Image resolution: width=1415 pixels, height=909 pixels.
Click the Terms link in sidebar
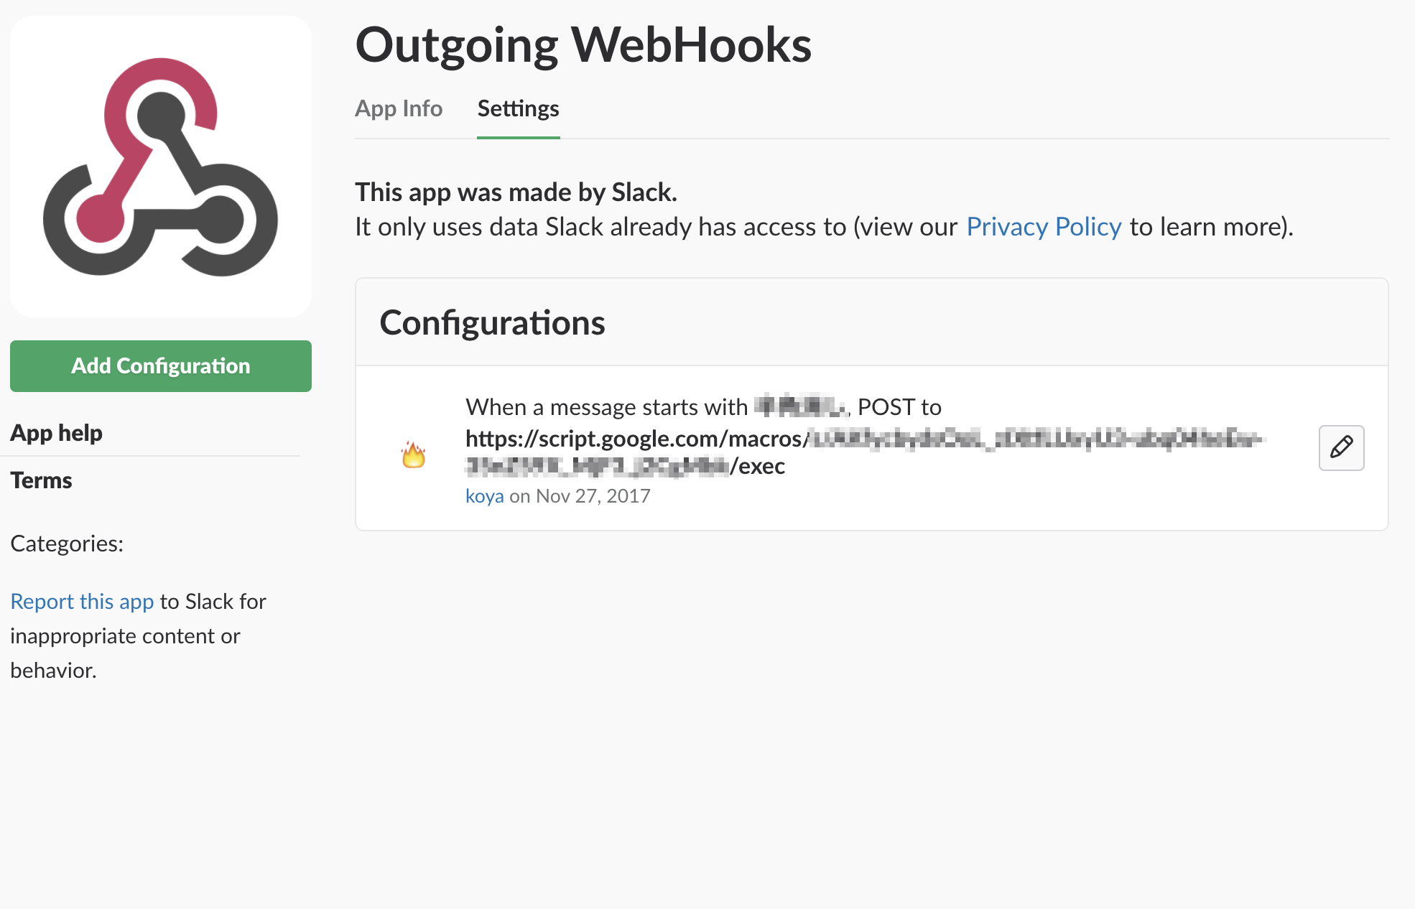coord(41,480)
